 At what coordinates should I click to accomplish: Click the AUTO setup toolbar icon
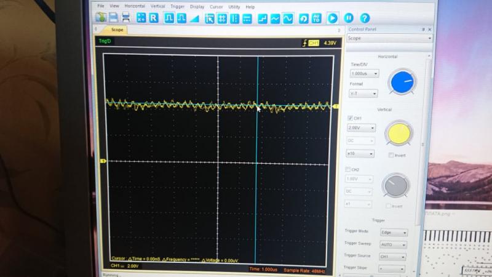pos(317,18)
